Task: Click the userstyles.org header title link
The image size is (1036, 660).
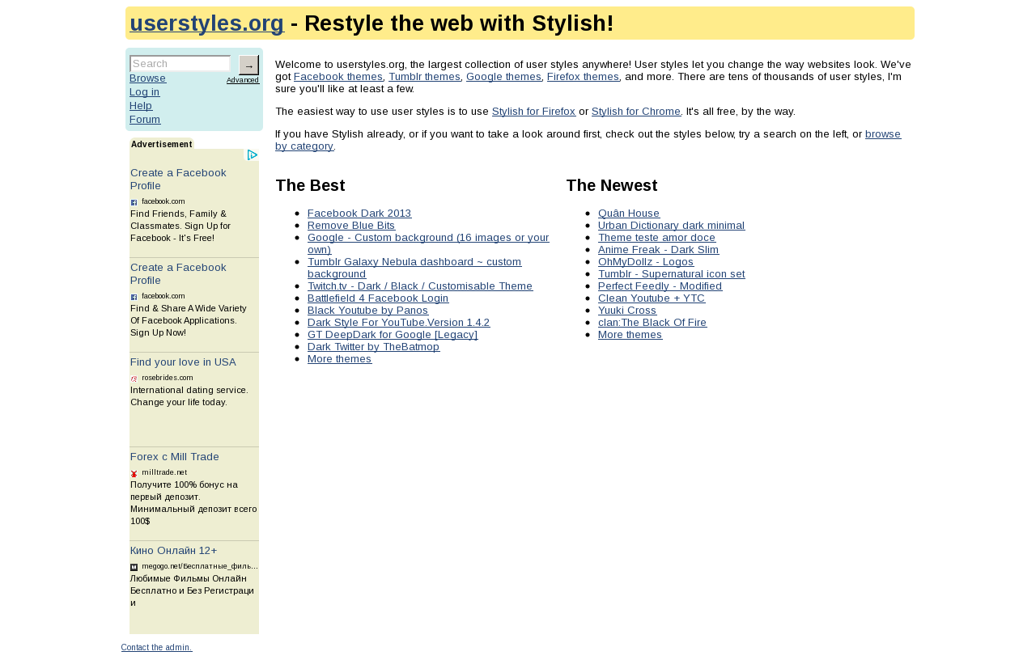Action: [x=207, y=23]
